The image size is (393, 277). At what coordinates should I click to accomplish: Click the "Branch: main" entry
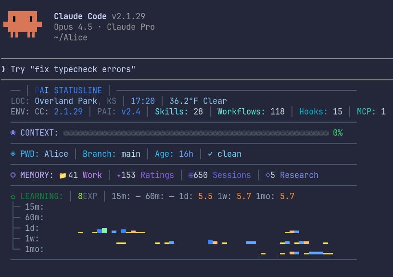(112, 154)
